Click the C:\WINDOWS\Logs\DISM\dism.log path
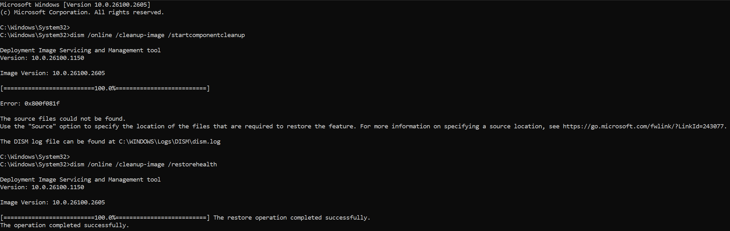 click(170, 142)
